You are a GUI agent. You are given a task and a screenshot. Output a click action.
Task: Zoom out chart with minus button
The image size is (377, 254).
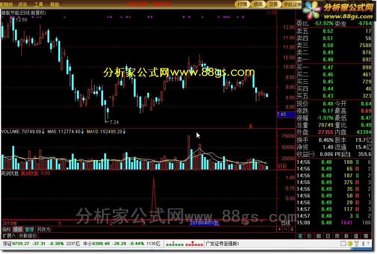point(285,229)
